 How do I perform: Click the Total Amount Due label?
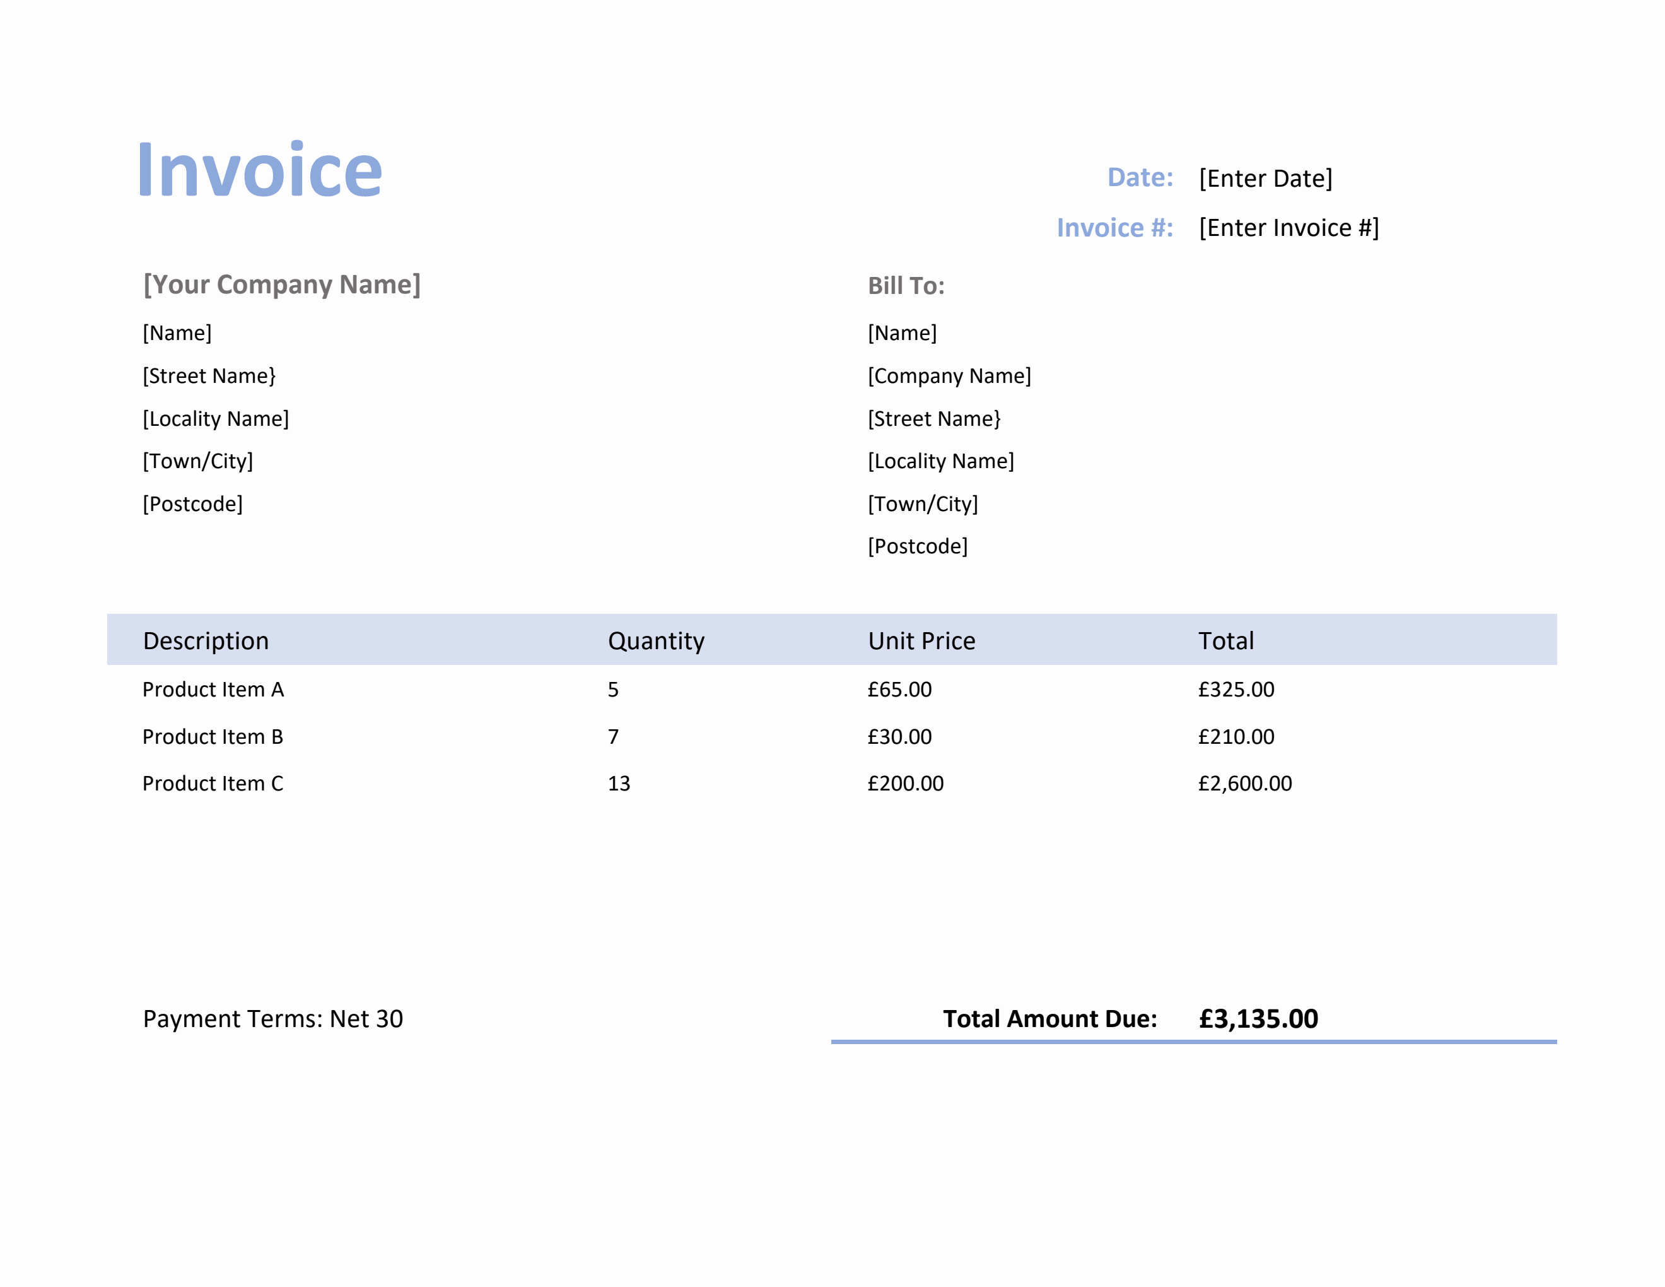click(1050, 1019)
